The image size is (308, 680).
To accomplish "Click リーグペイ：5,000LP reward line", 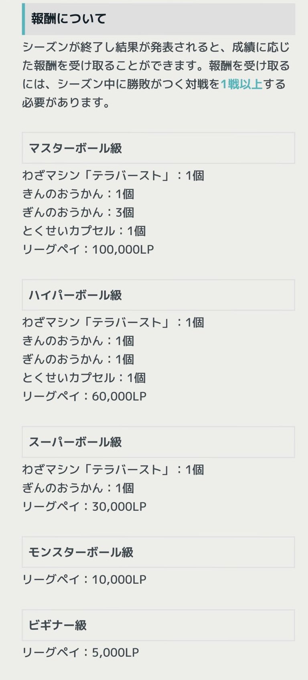I will coord(80,652).
